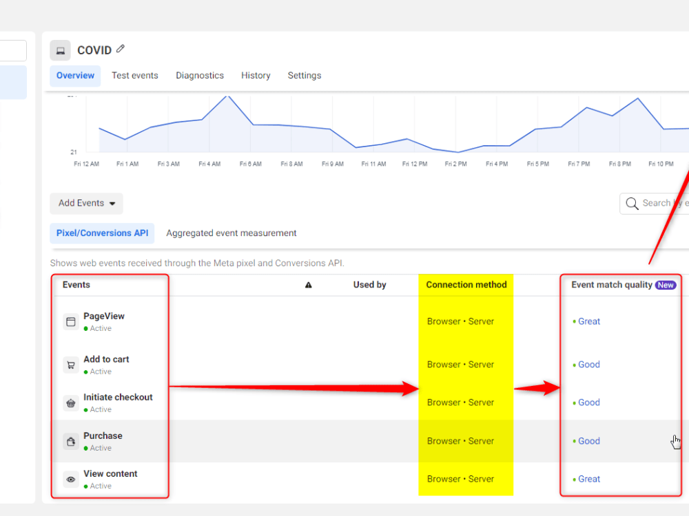Click the New badge beside Event match quality
This screenshot has width=689, height=516.
tap(666, 286)
